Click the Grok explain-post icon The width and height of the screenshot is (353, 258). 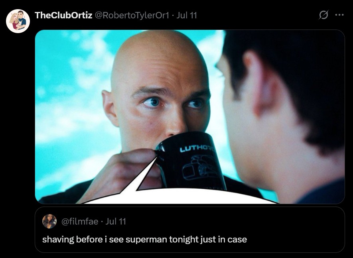(x=323, y=15)
